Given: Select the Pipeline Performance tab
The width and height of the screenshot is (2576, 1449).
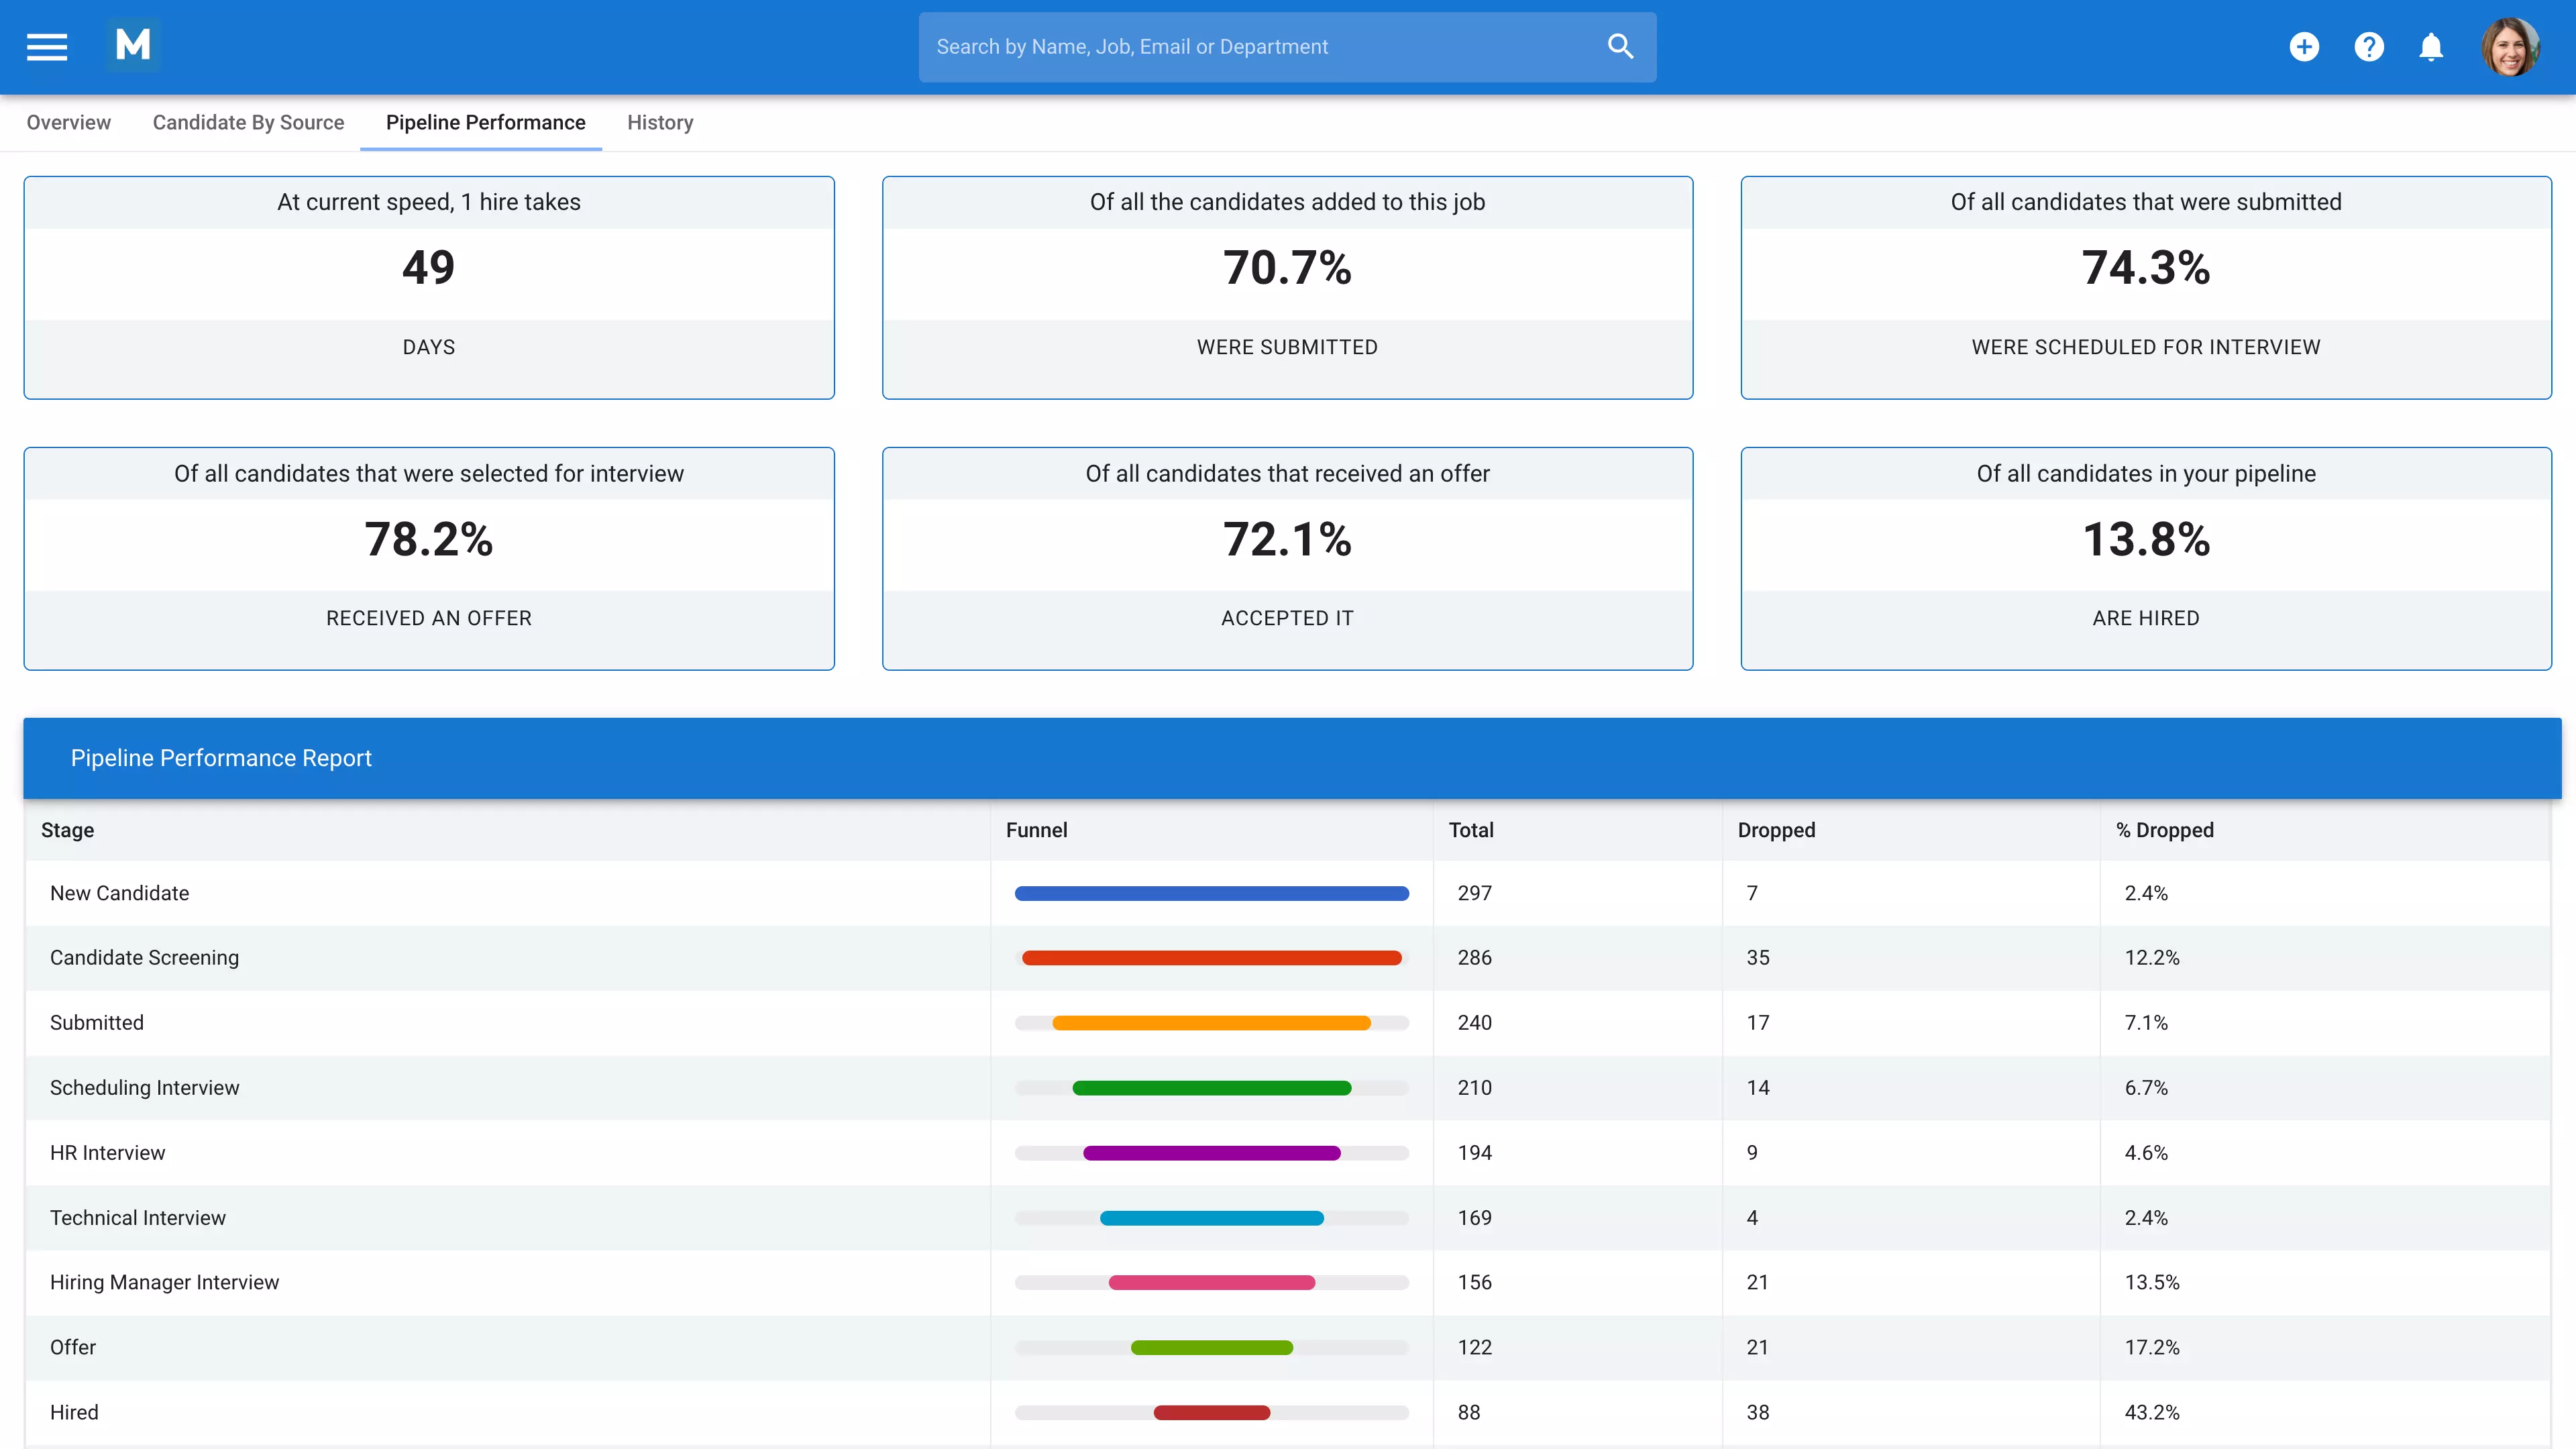Looking at the screenshot, I should coord(485,122).
